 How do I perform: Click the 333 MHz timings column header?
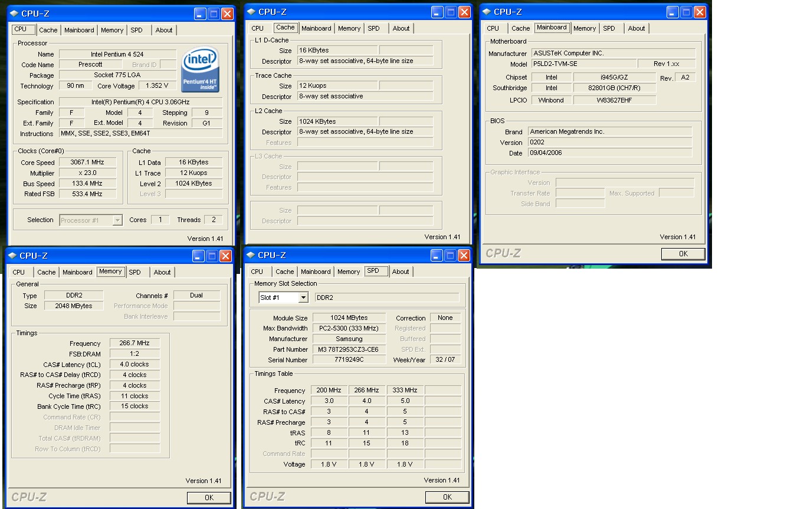[x=405, y=390]
